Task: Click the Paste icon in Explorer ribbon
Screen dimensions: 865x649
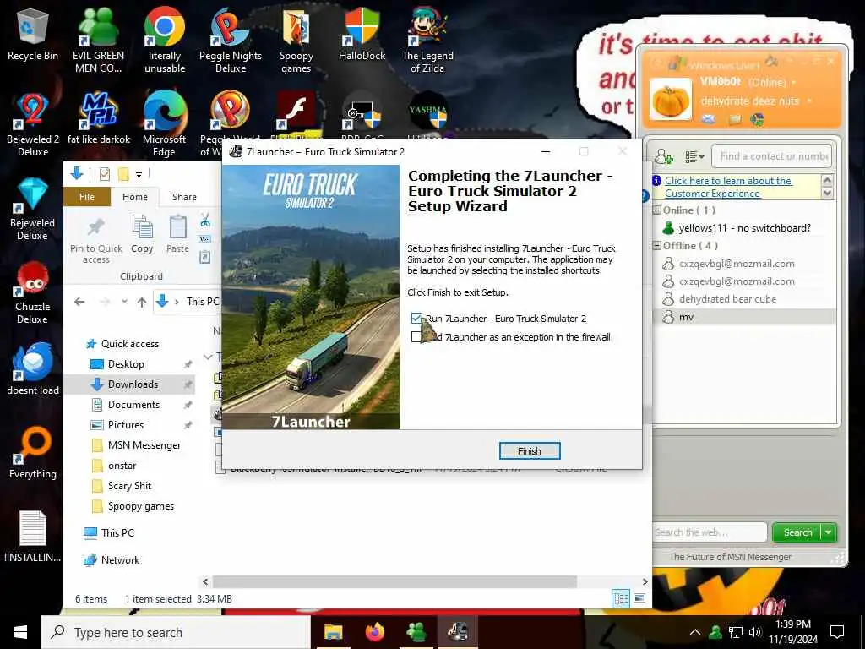Action: (x=177, y=234)
